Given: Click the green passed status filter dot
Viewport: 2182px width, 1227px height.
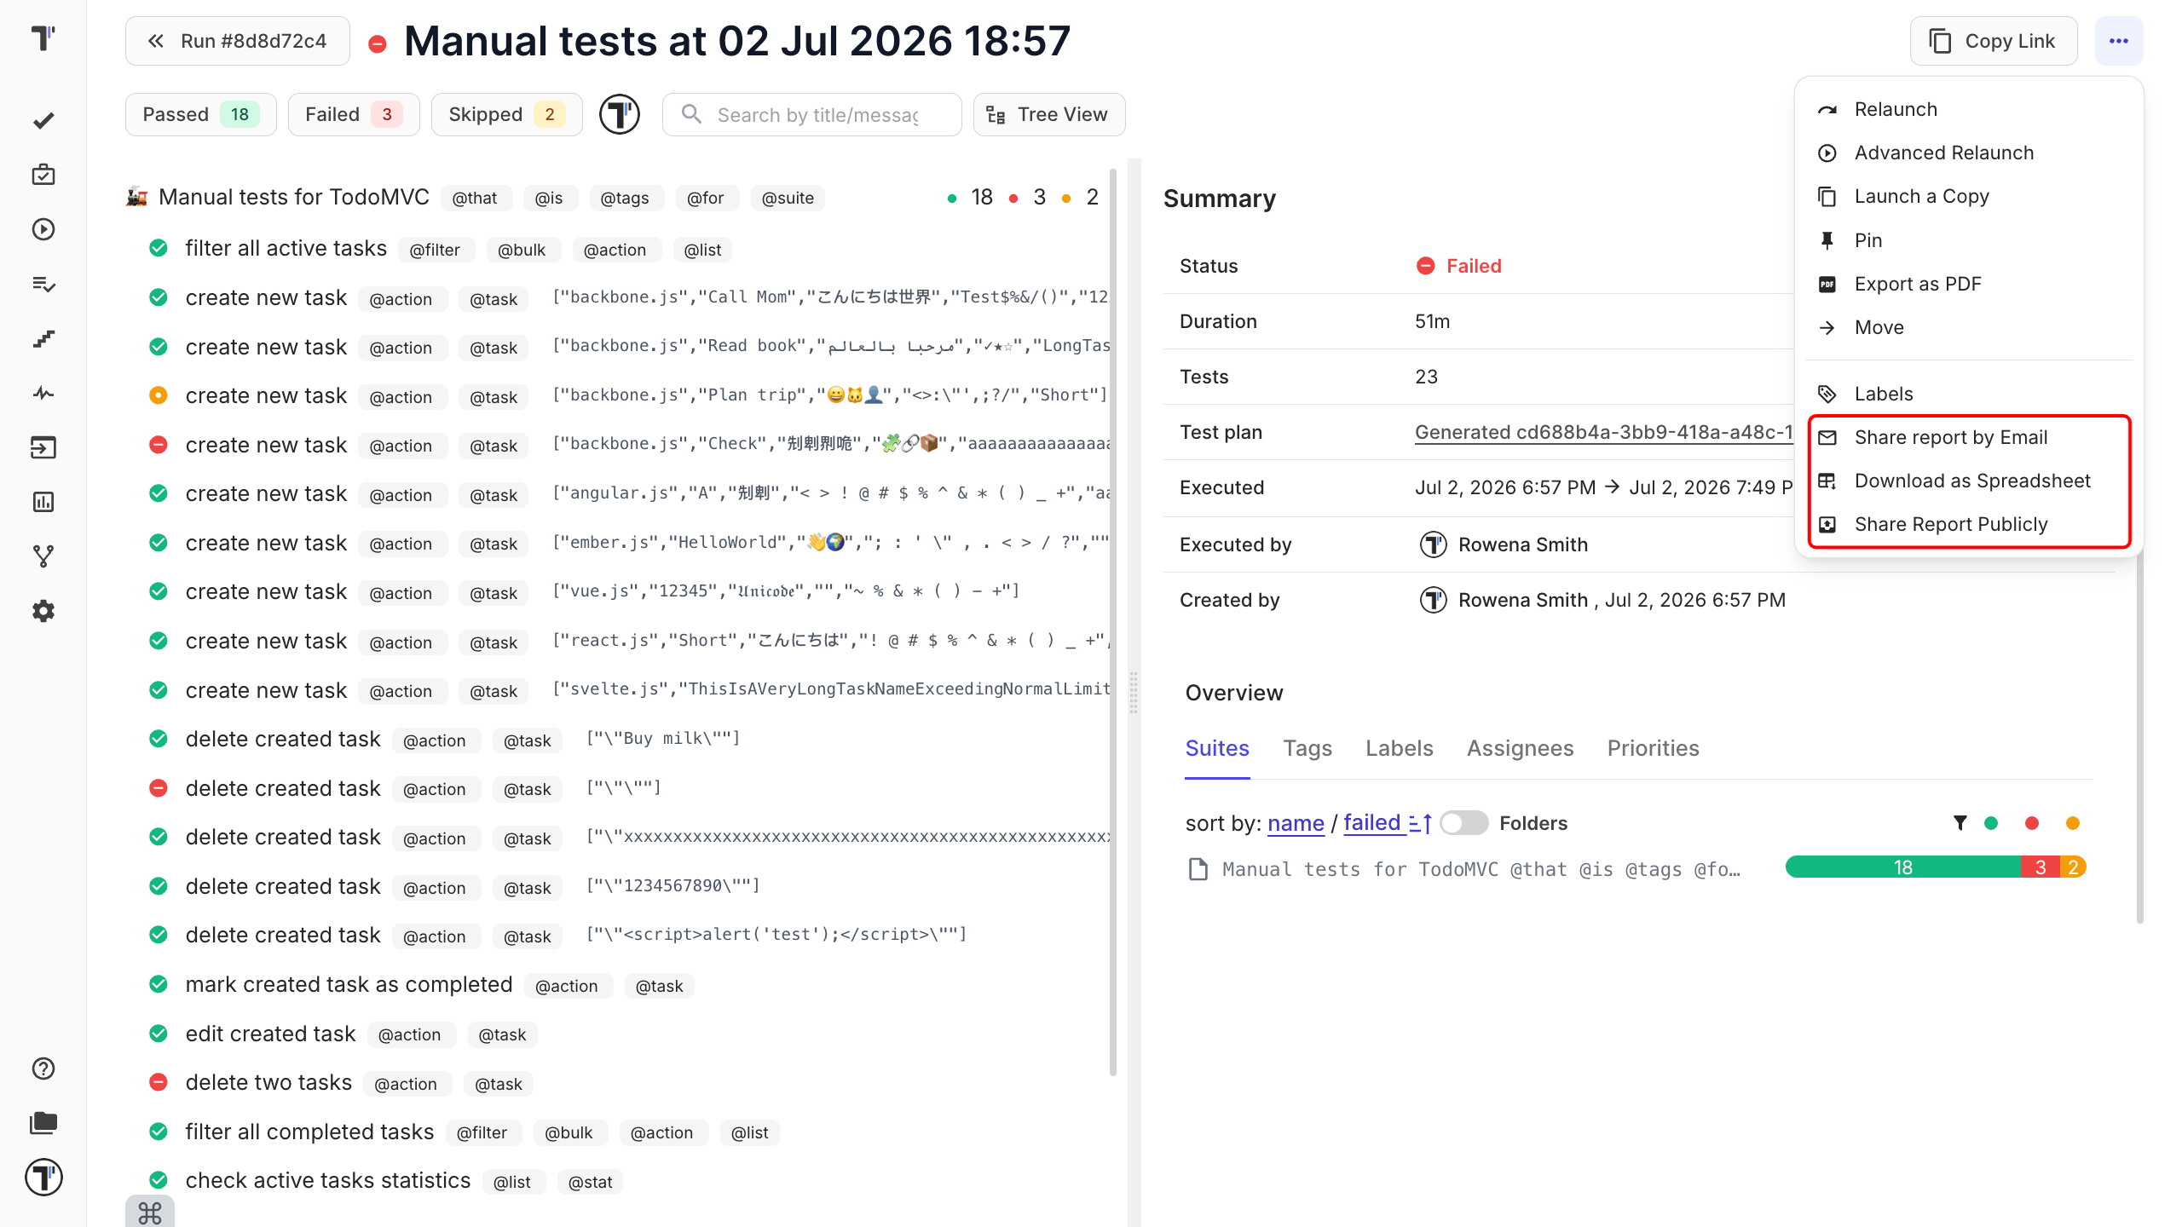Looking at the screenshot, I should 1991,823.
